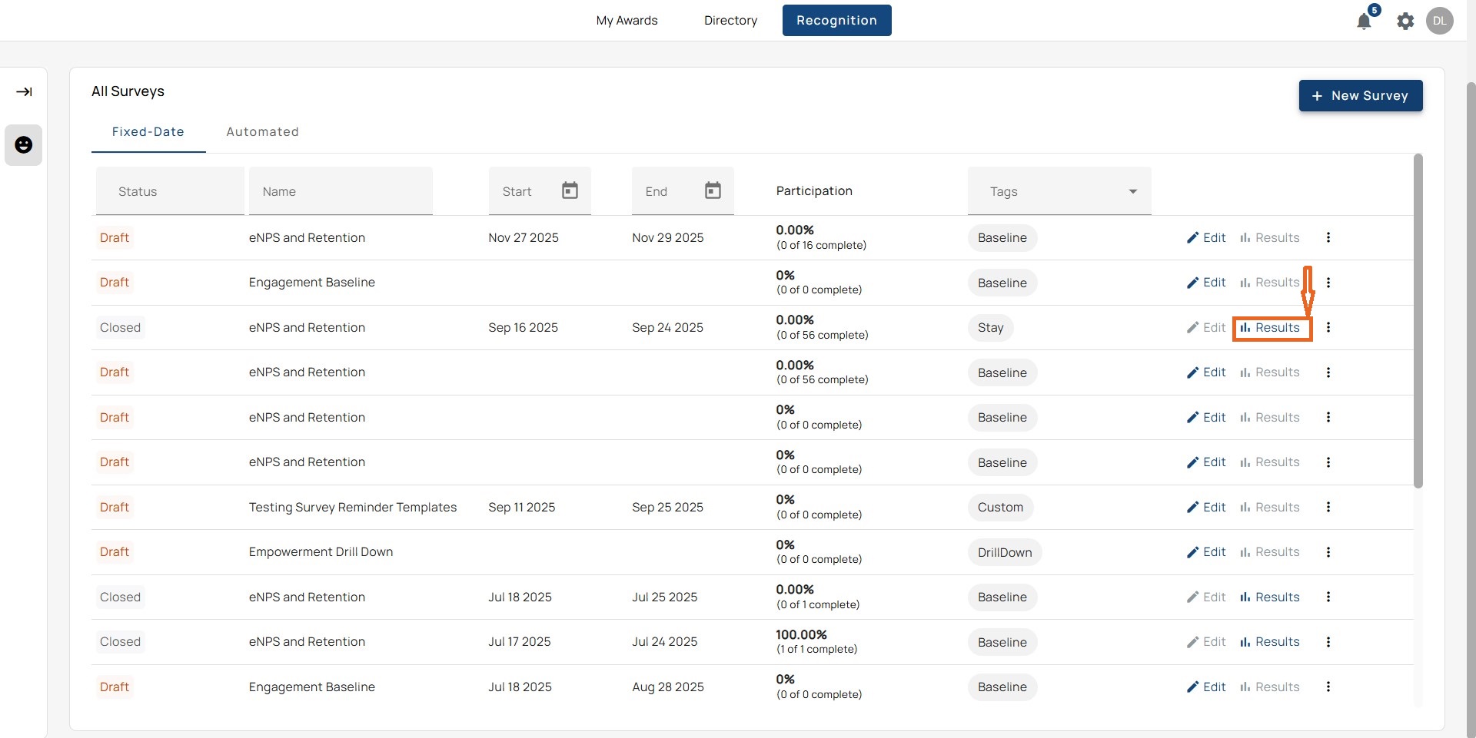Go to My Awards
The image size is (1476, 738).
[x=627, y=21]
